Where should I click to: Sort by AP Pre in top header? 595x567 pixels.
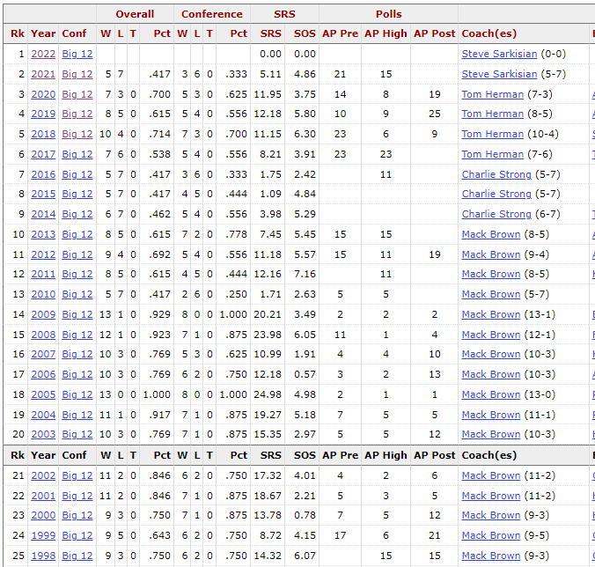(x=340, y=33)
